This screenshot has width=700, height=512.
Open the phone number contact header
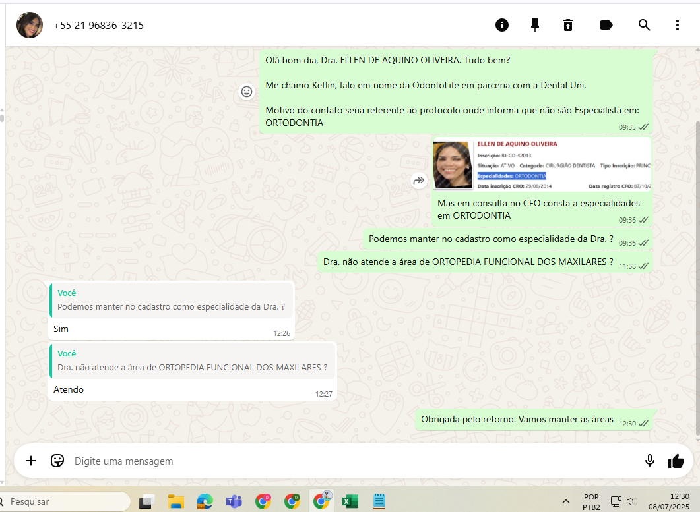[x=99, y=26]
